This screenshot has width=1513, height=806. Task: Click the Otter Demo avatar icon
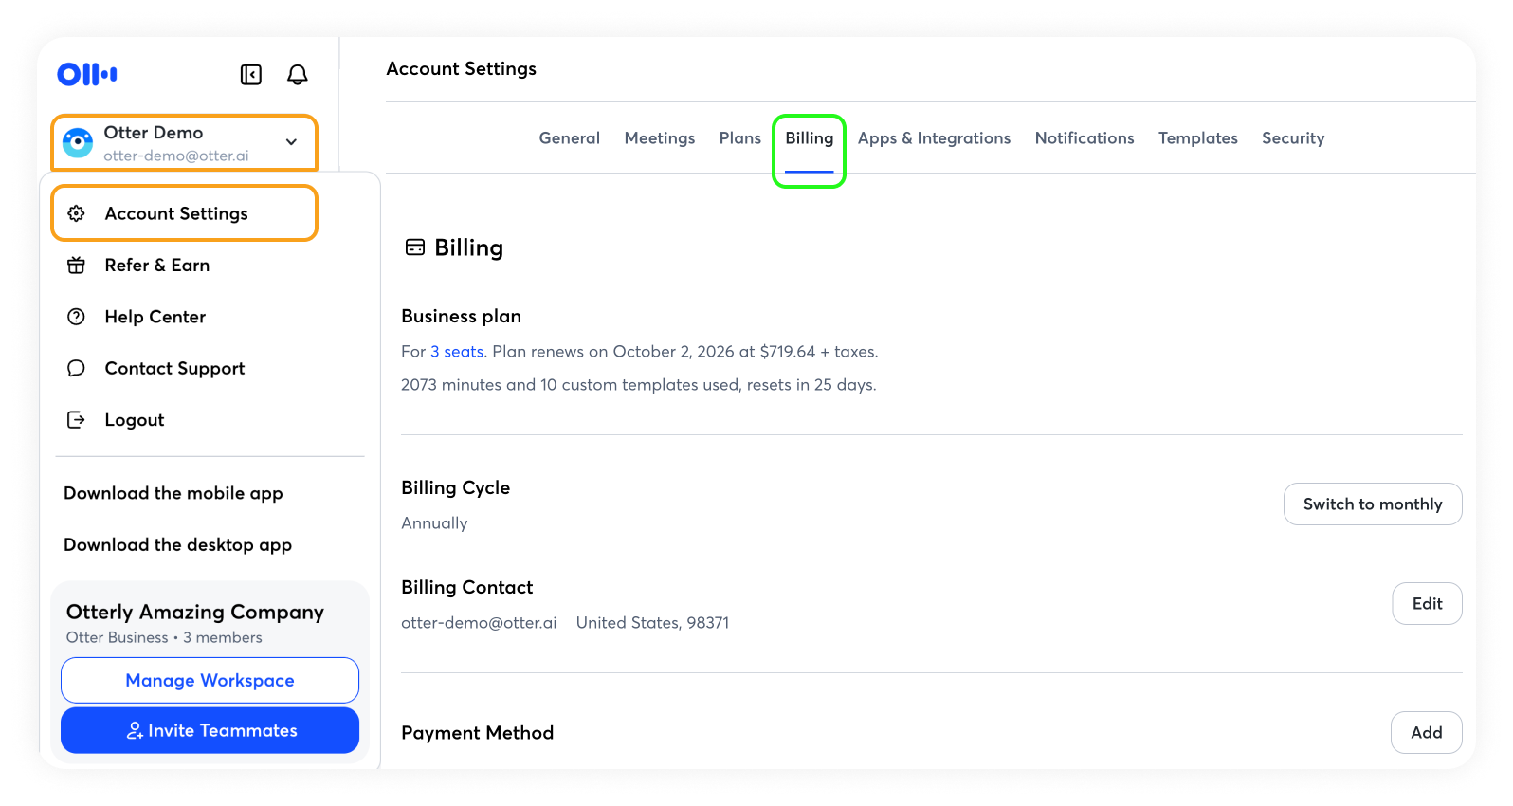click(x=78, y=143)
